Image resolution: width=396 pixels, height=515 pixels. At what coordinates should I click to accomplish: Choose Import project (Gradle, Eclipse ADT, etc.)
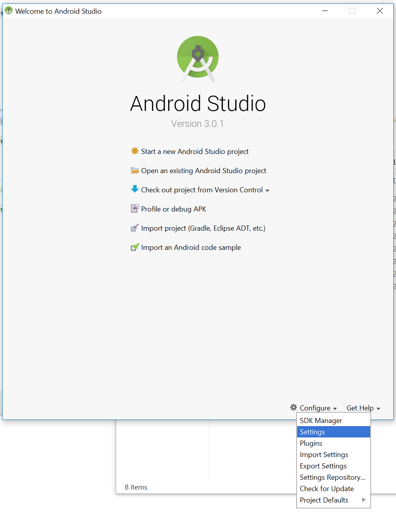[x=203, y=228]
